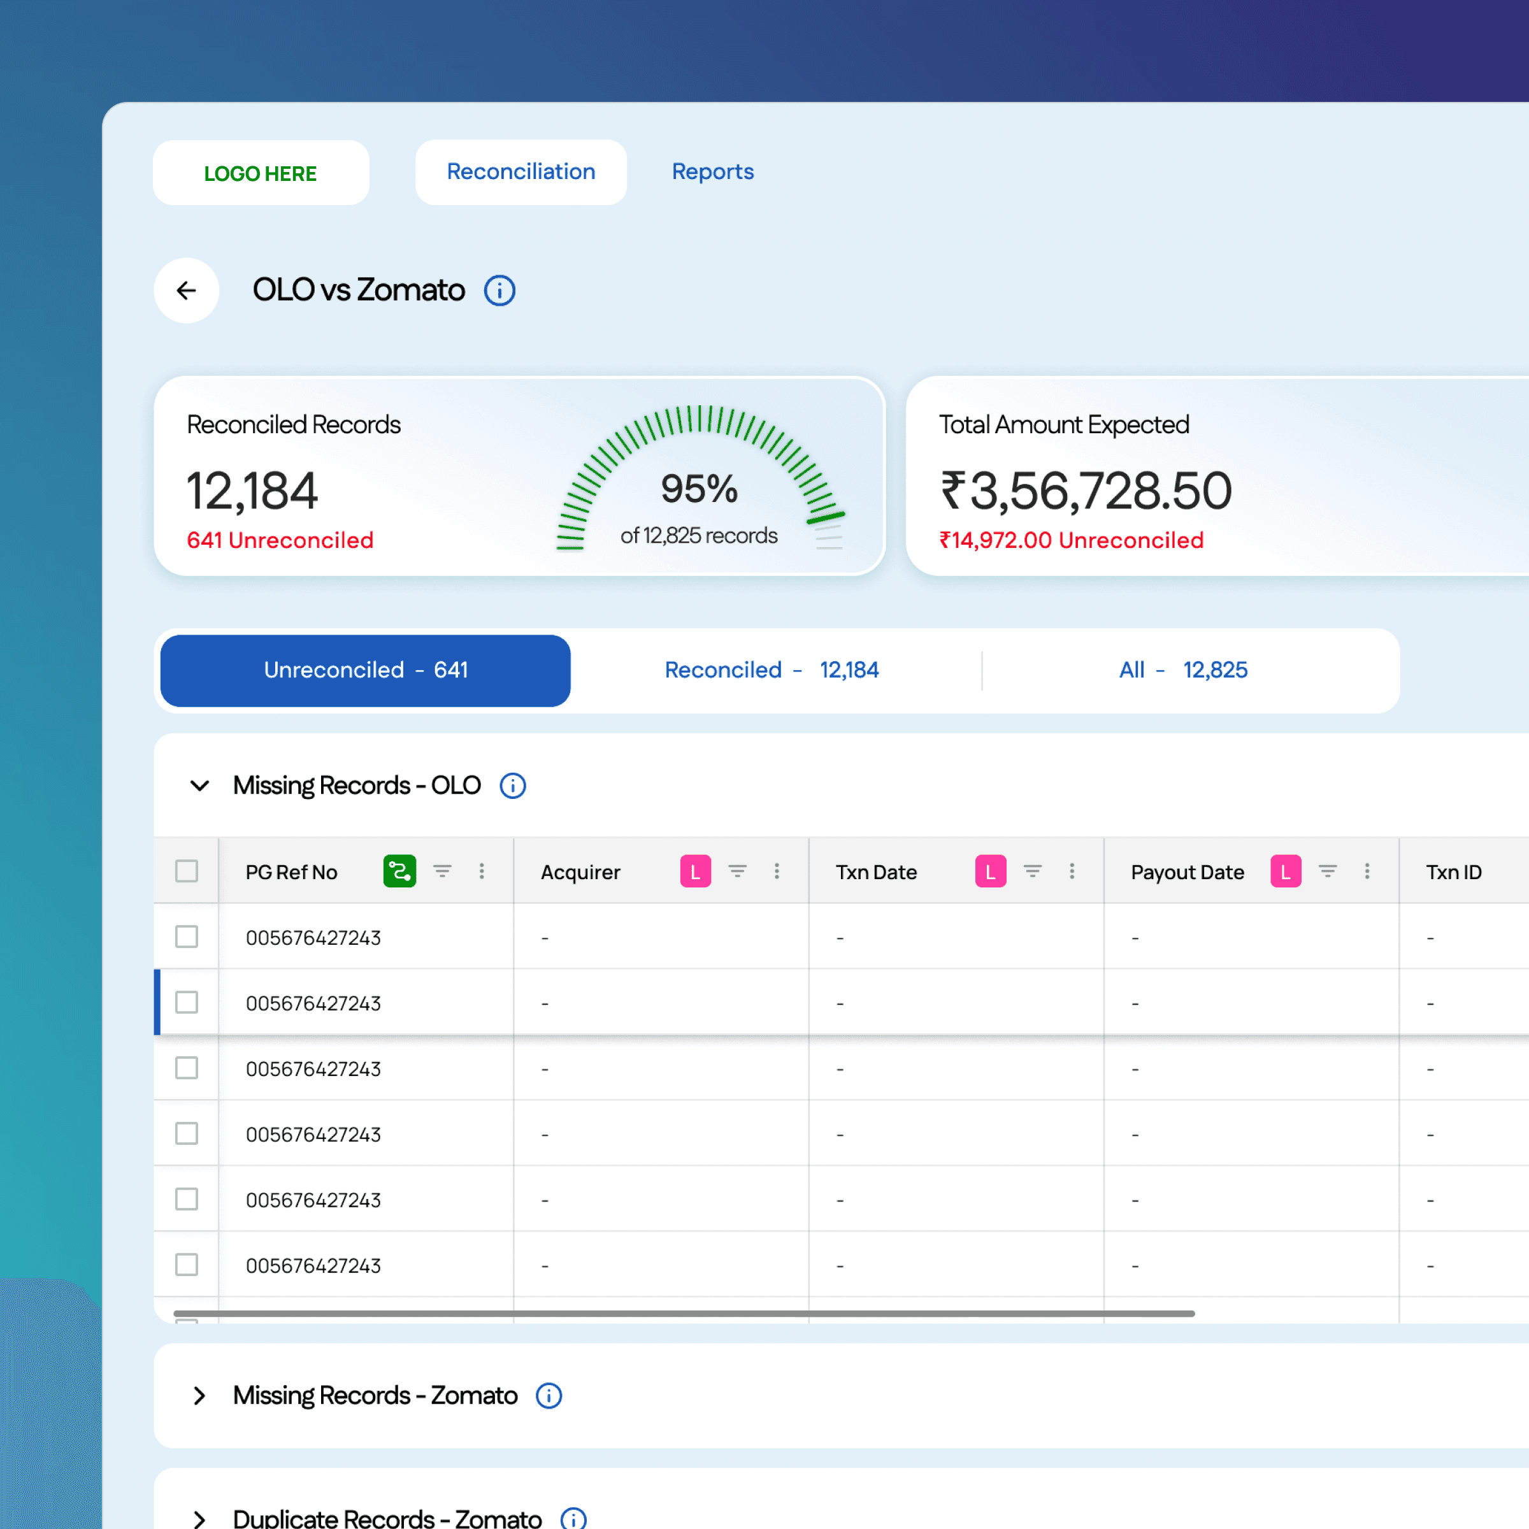The height and width of the screenshot is (1529, 1529).
Task: Click the Payout Date column header label
Action: pyautogui.click(x=1188, y=872)
